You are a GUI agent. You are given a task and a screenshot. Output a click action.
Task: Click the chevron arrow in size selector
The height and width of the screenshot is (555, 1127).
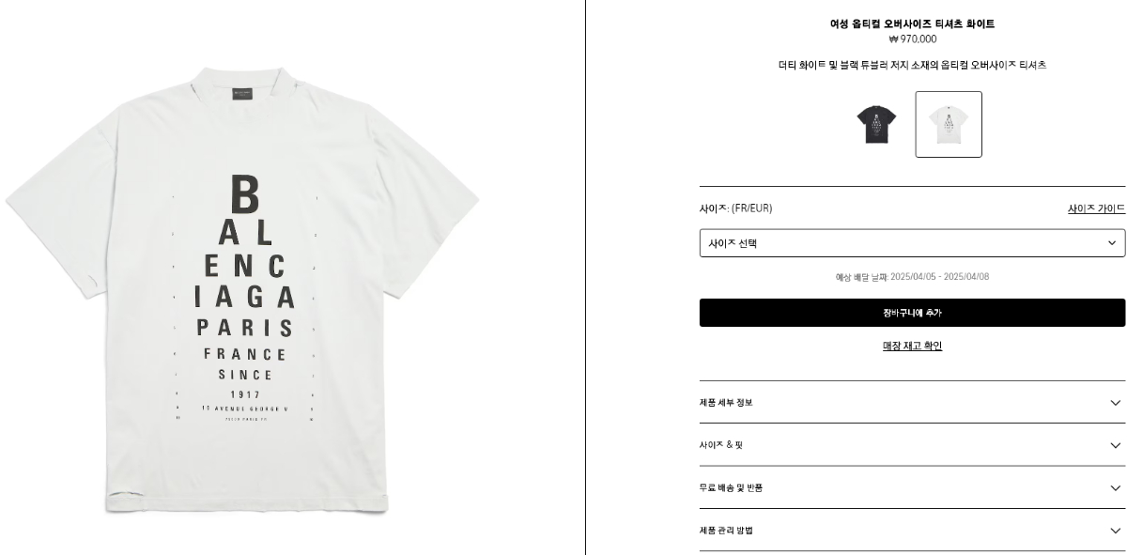point(1113,243)
